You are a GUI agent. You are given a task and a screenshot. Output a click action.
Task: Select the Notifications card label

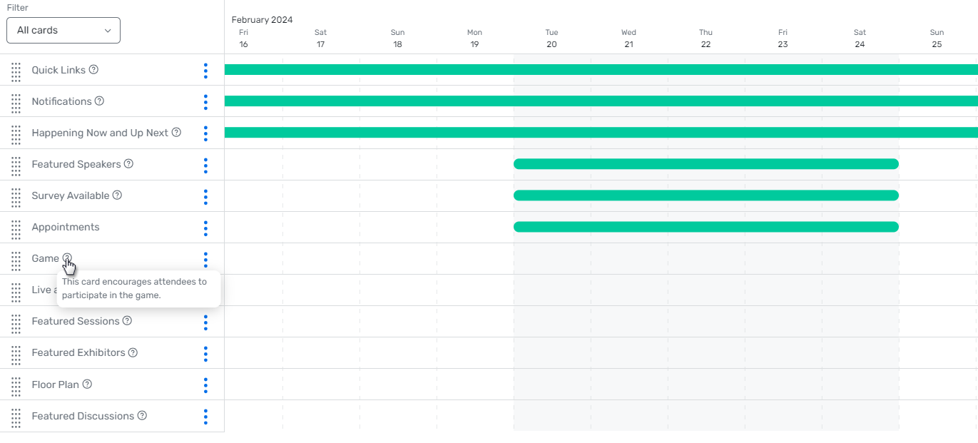pyautogui.click(x=61, y=101)
